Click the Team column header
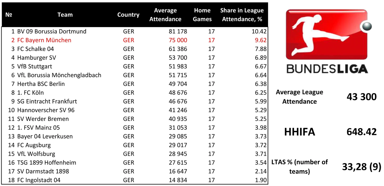Viewport: 384px width, 186px height. coord(65,15)
